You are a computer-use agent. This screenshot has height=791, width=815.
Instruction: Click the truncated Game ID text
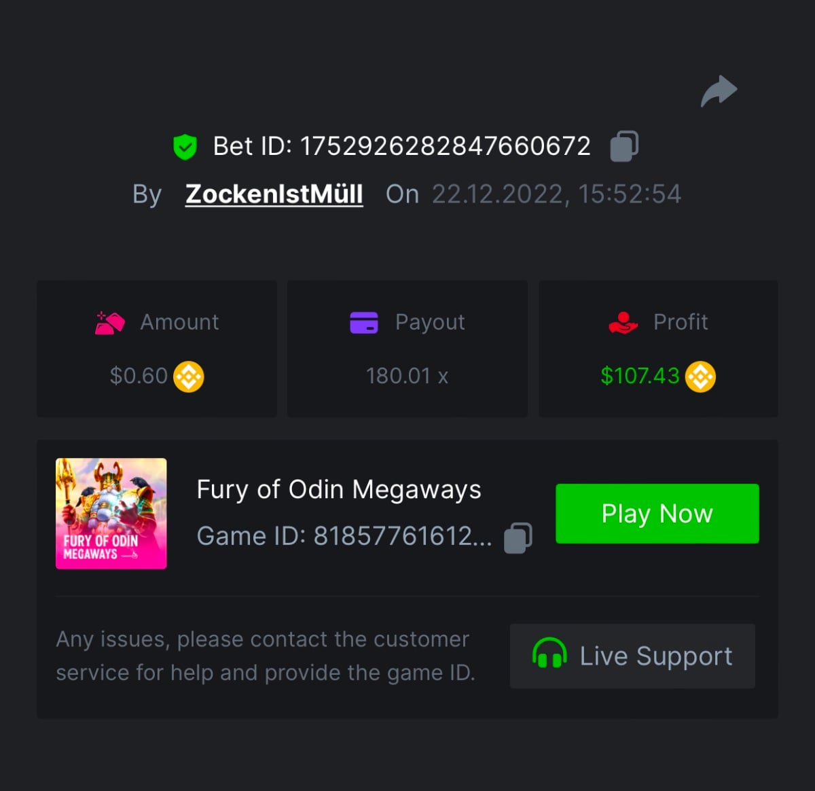tap(344, 537)
